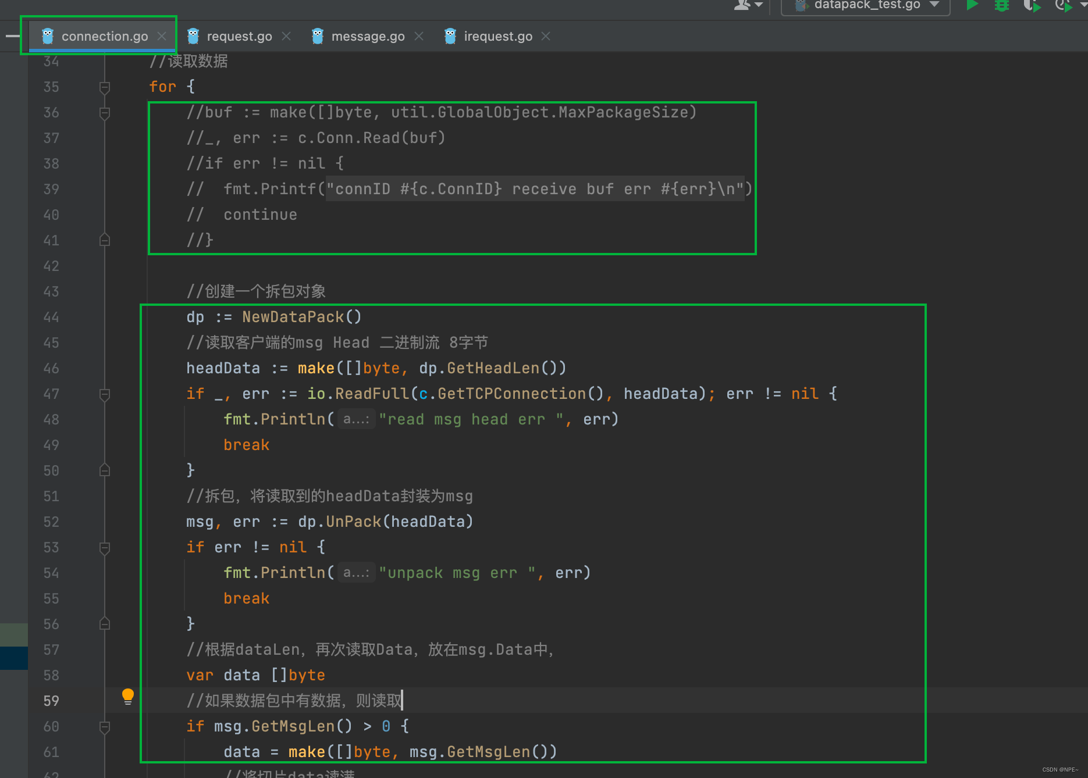Open the user account dropdown
The height and width of the screenshot is (778, 1088).
point(748,5)
